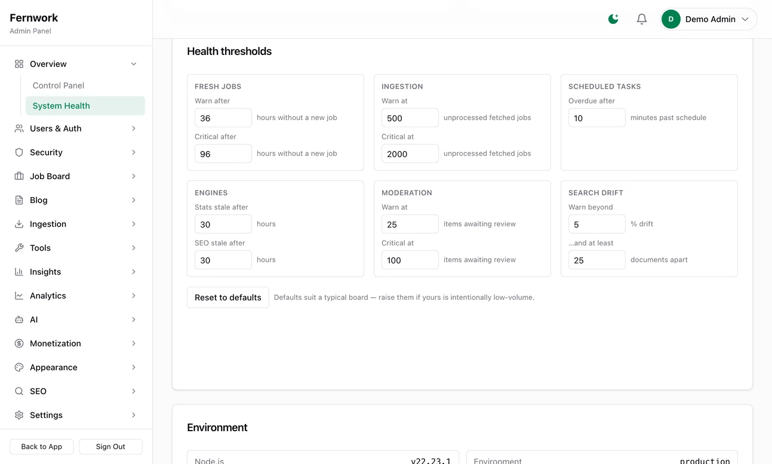Select System Health in the sidebar
Image resolution: width=772 pixels, height=464 pixels.
[x=85, y=106]
